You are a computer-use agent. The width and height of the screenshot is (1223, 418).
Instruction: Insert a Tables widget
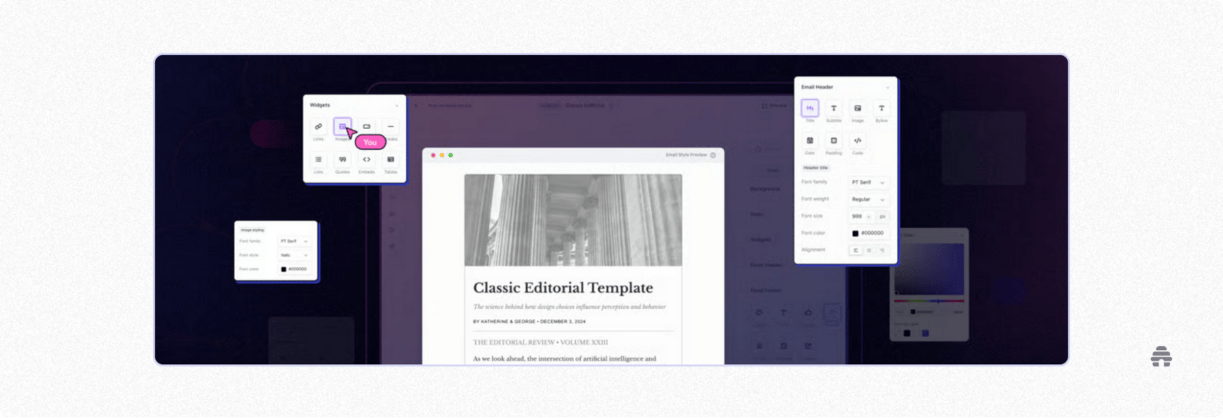[x=390, y=160]
